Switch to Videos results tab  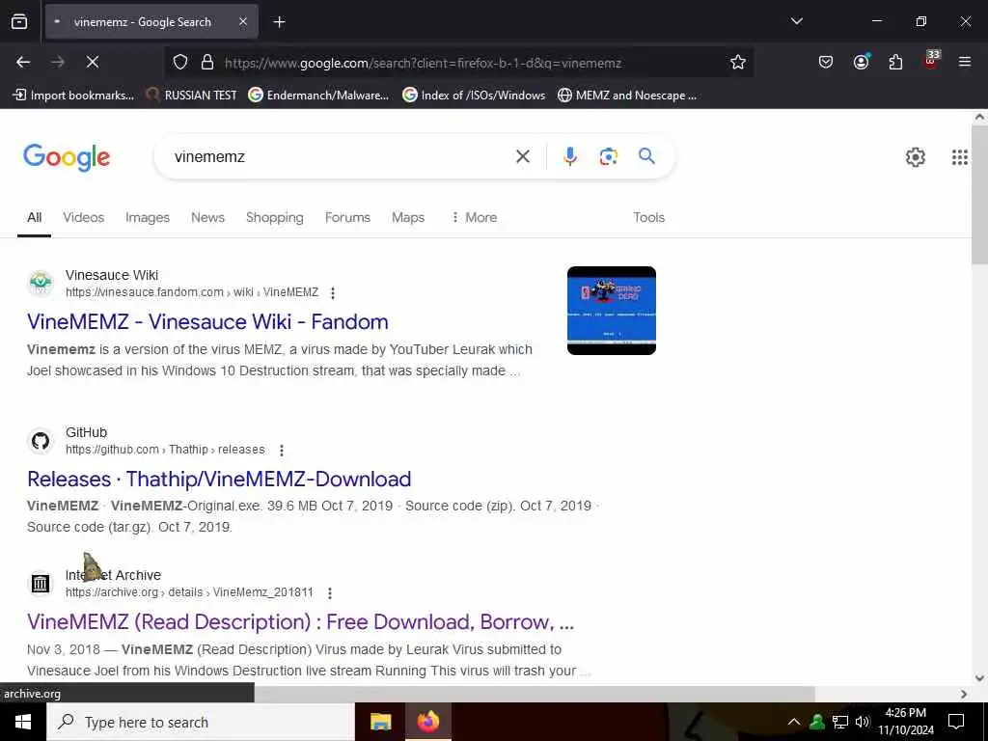click(x=83, y=217)
